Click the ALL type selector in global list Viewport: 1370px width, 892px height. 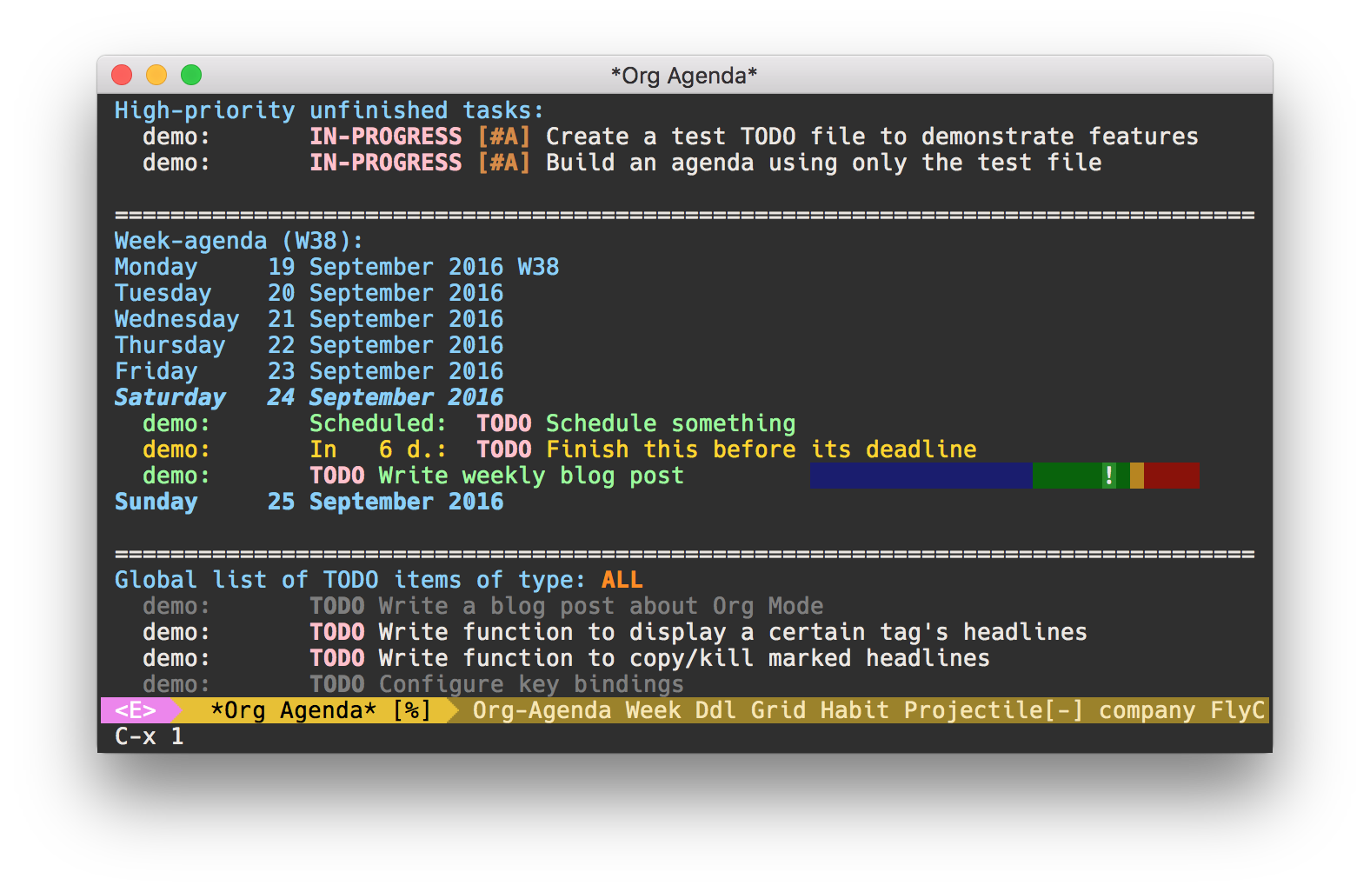click(622, 580)
